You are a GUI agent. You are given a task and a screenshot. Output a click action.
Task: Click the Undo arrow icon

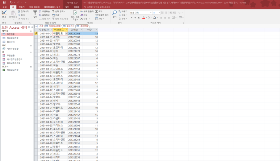[11, 2]
